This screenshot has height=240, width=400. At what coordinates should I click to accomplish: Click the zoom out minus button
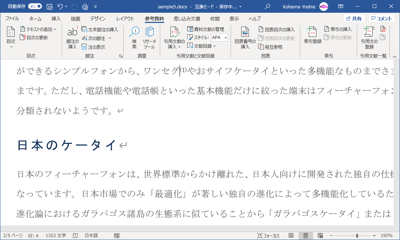coord(331,236)
